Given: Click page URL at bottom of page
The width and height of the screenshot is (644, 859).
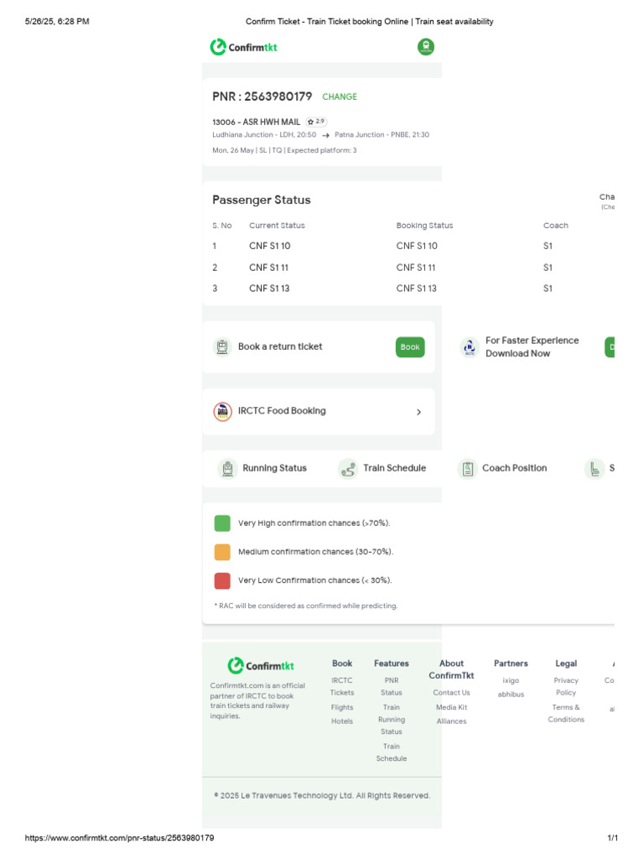Looking at the screenshot, I should 119,838.
